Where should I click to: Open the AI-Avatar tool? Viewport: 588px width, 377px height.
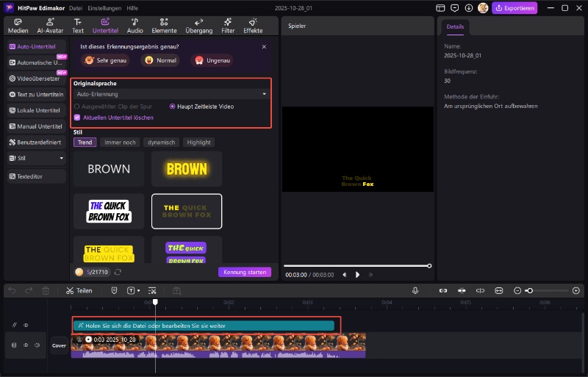(49, 26)
